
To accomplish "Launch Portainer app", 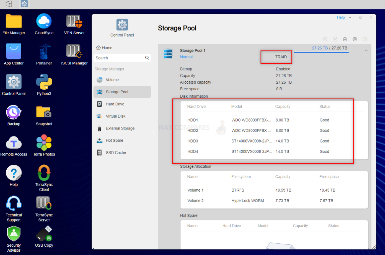I will pyautogui.click(x=44, y=54).
